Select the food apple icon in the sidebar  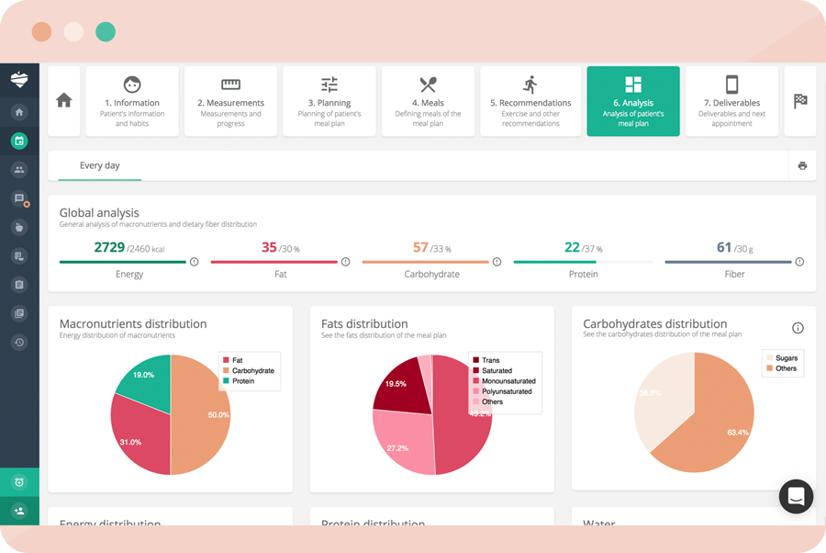[x=19, y=227]
